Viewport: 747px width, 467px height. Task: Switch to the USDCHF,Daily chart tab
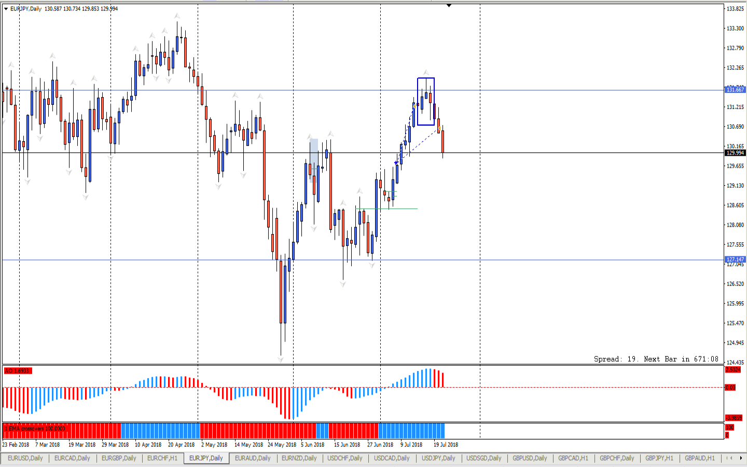click(x=344, y=458)
